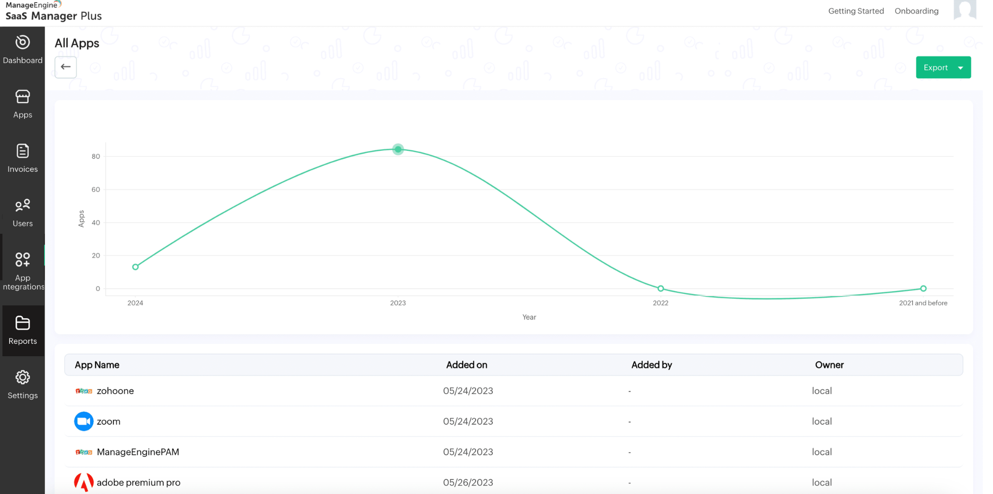This screenshot has height=494, width=993.
Task: Select the 2022 data point on the line chart
Action: [660, 288]
